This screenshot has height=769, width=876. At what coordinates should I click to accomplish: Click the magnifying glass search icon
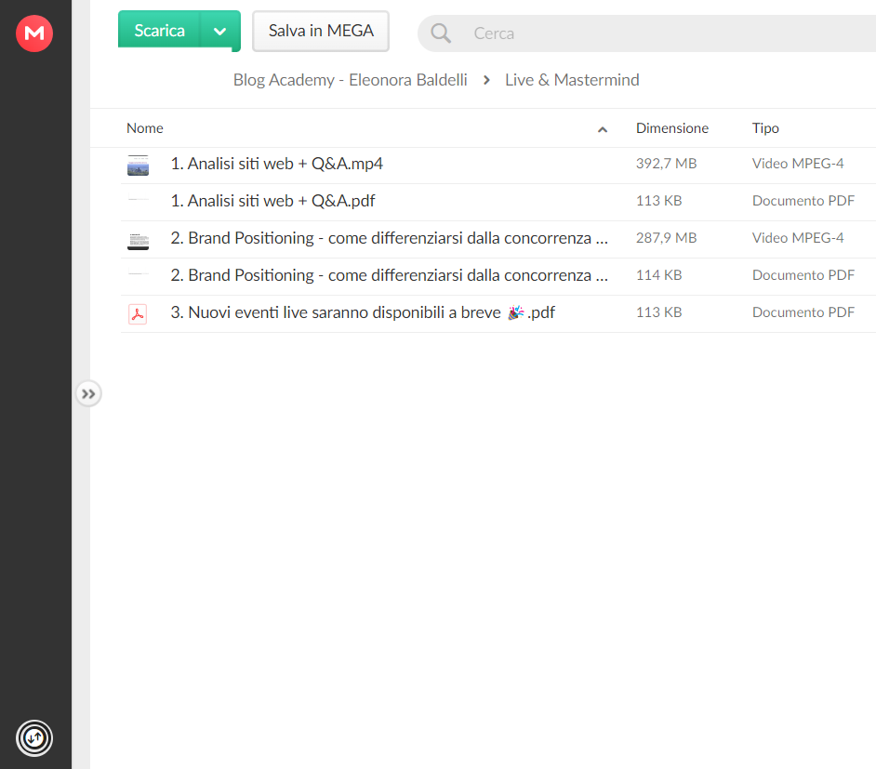[441, 33]
